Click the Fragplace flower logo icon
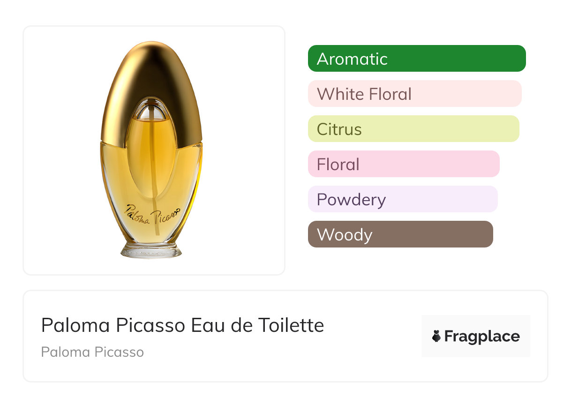571x405 pixels. tap(436, 336)
